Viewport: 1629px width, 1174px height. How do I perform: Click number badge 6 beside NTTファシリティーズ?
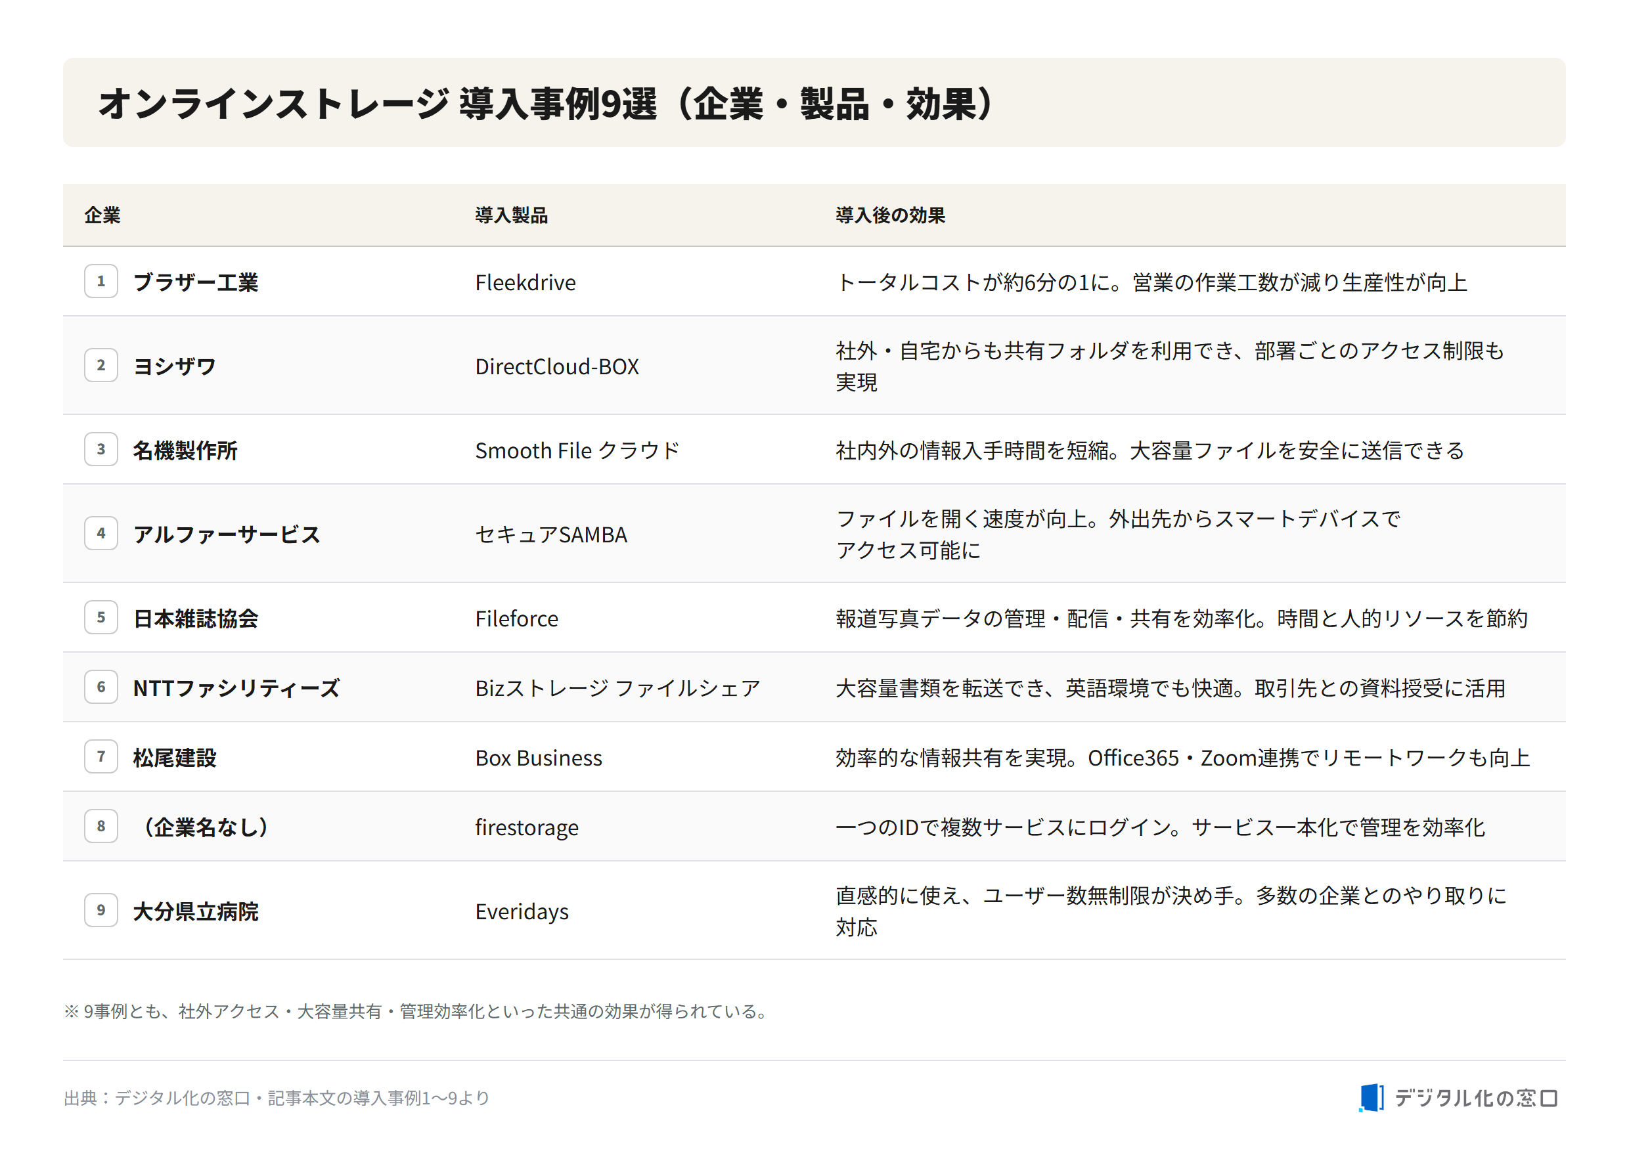pos(101,687)
